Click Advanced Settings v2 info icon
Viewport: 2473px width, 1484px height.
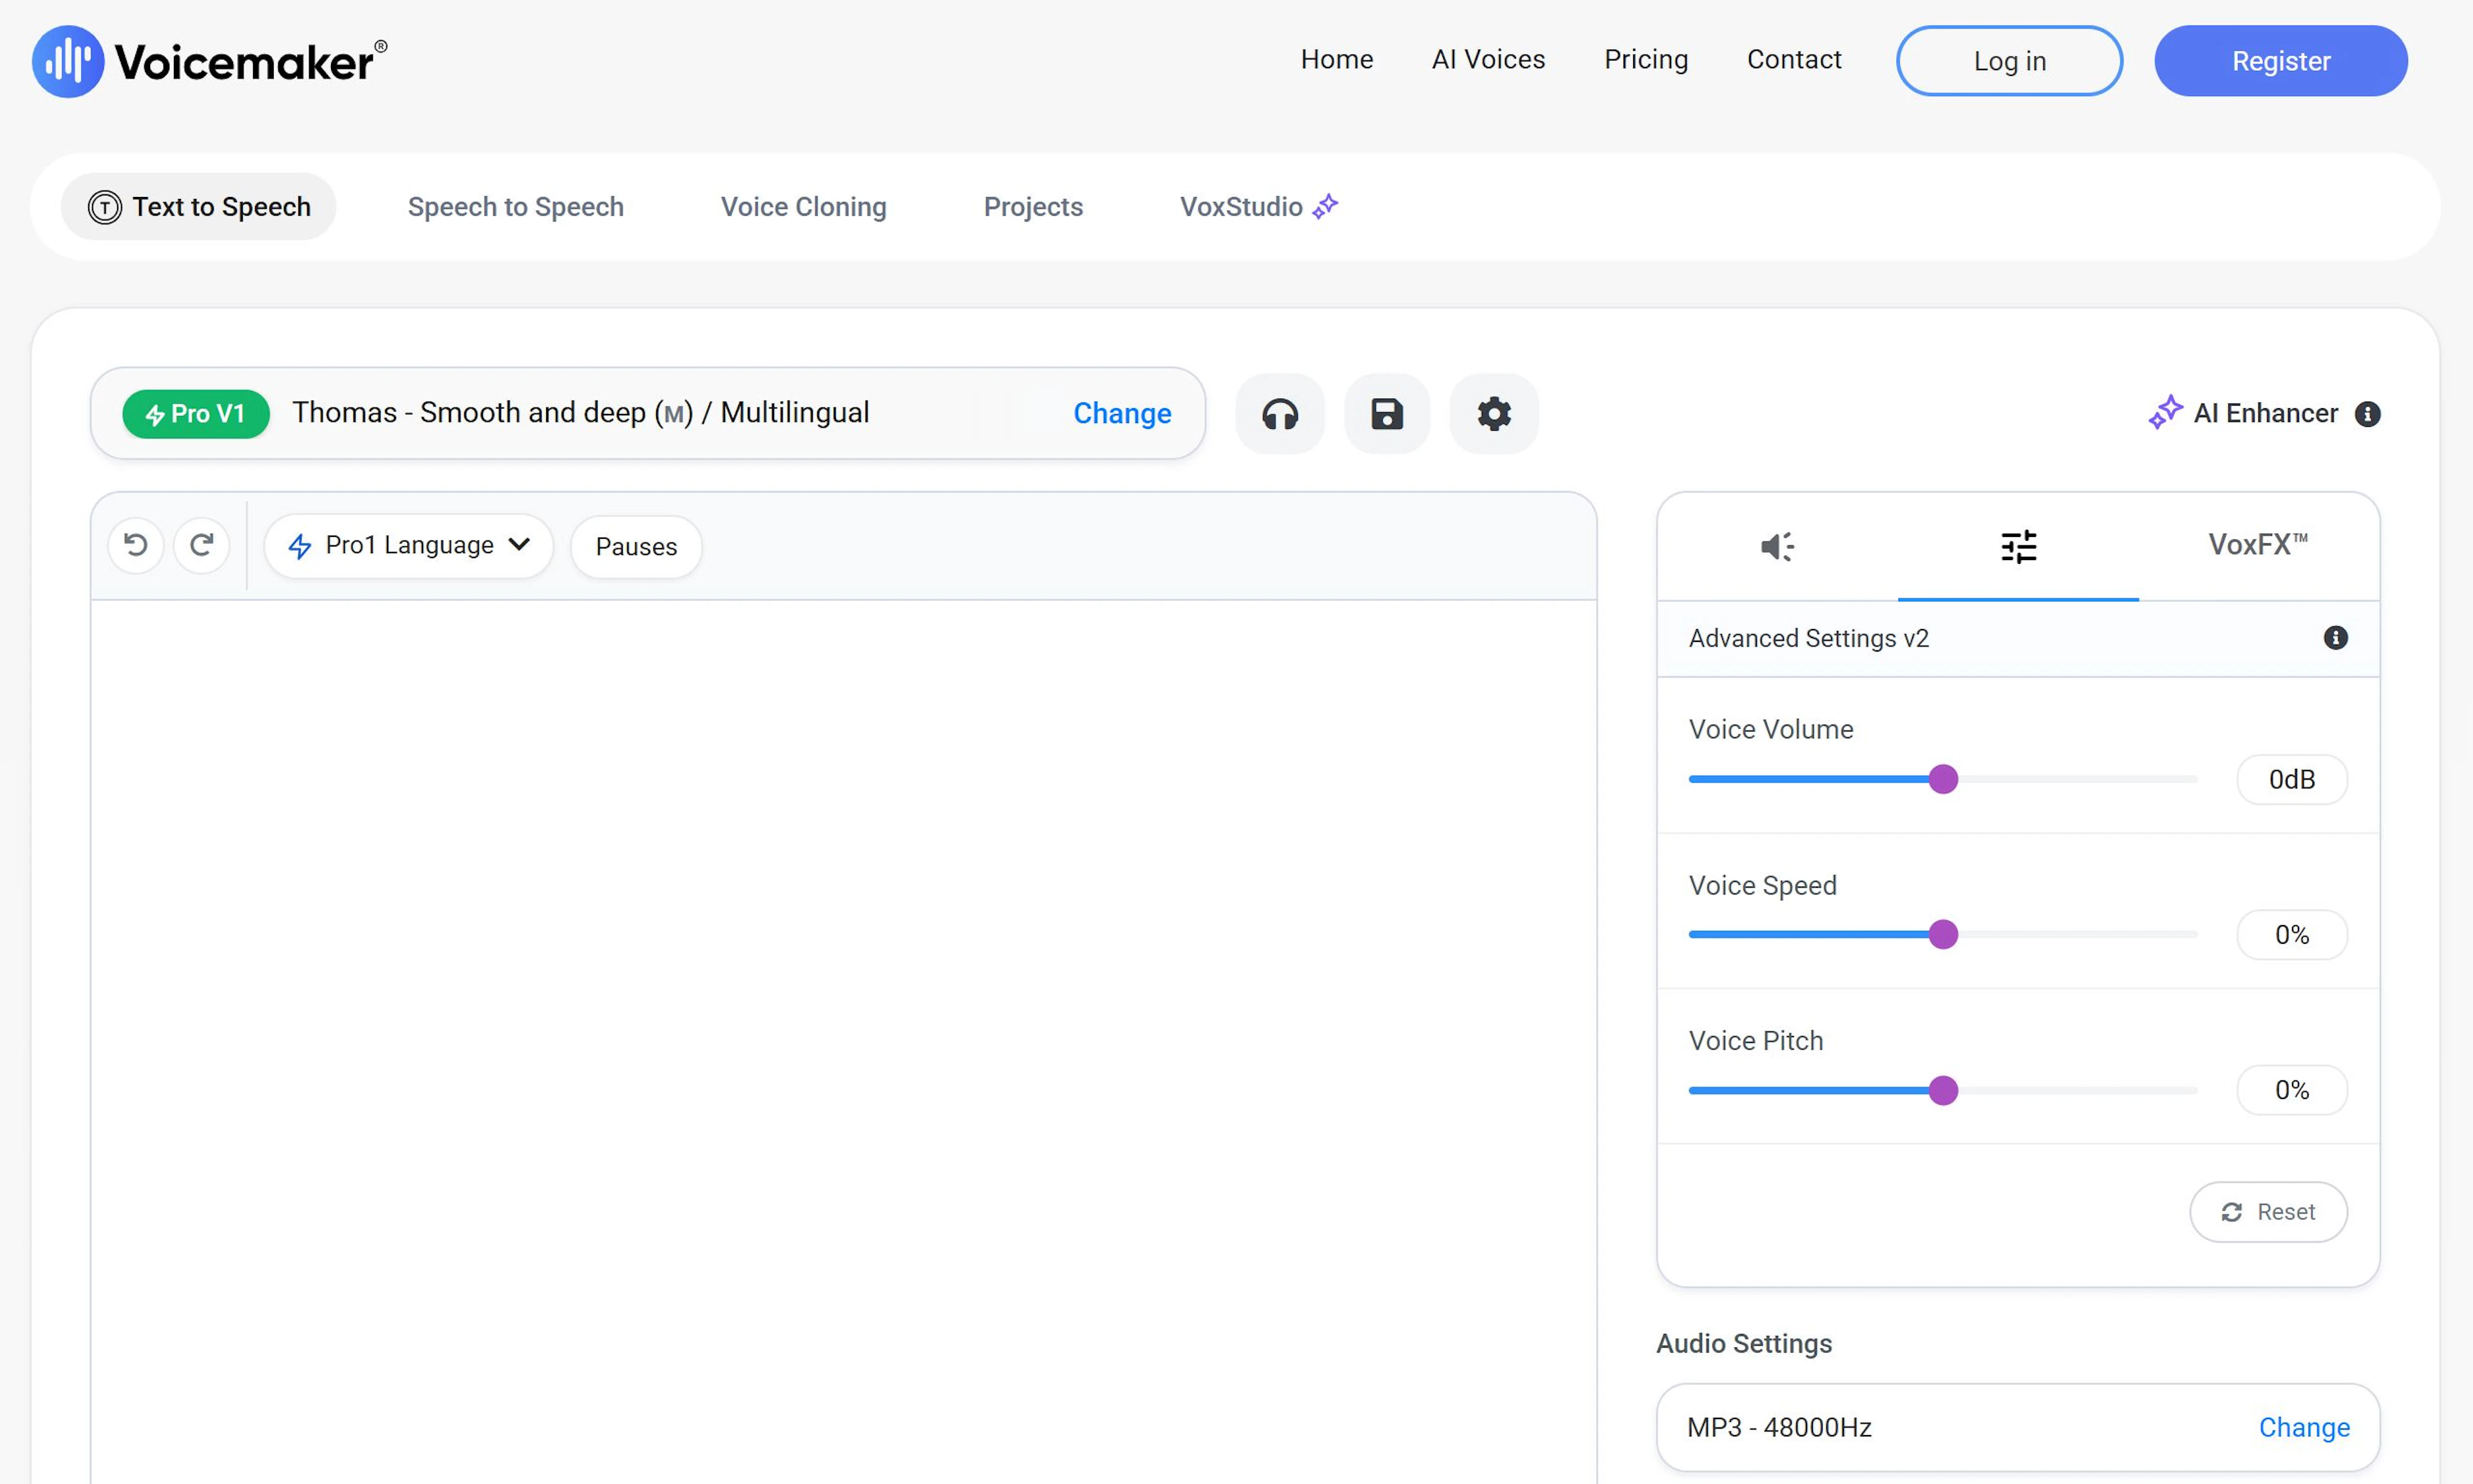[2335, 638]
